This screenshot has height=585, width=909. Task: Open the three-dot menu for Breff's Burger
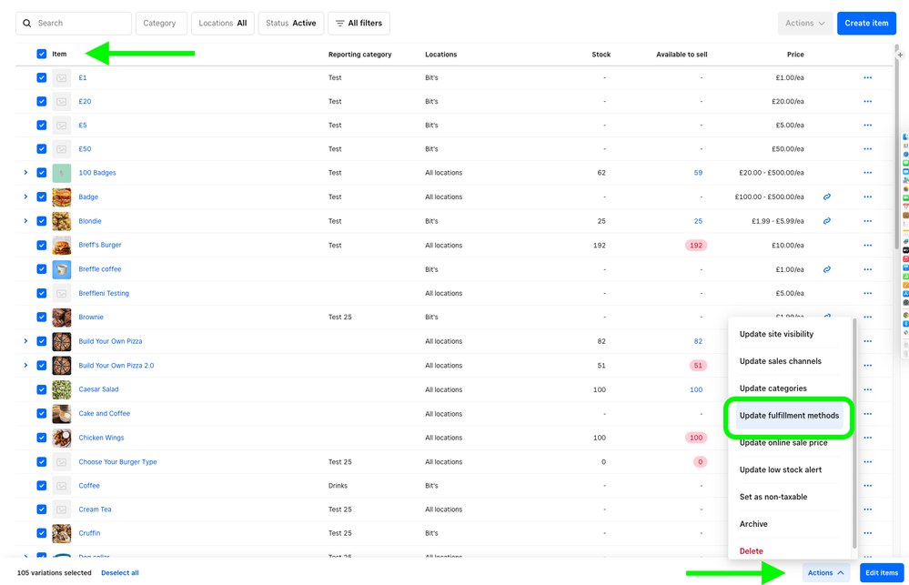tap(867, 246)
